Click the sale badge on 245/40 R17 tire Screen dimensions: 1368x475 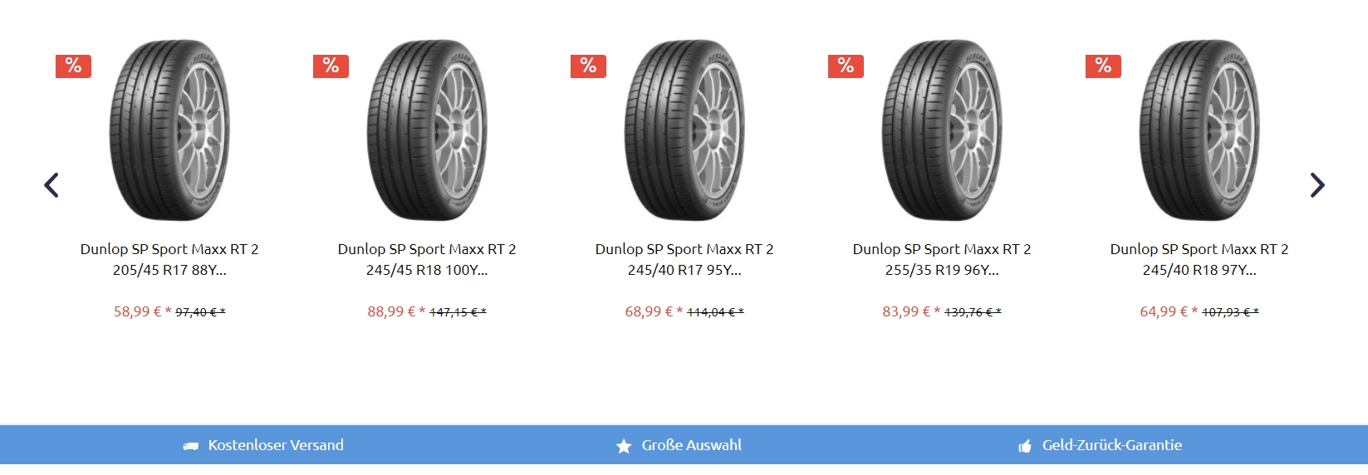(x=588, y=66)
